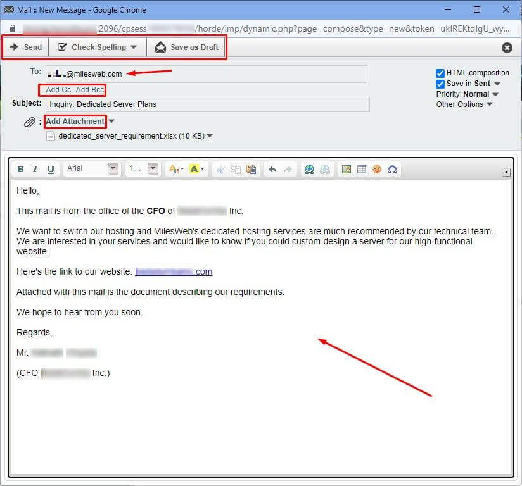Click the Cut scissors icon
The height and width of the screenshot is (486, 522).
(220, 170)
